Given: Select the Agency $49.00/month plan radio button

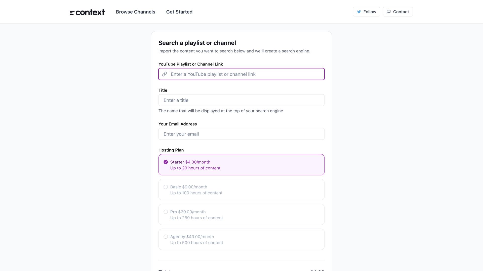Looking at the screenshot, I should point(166,237).
